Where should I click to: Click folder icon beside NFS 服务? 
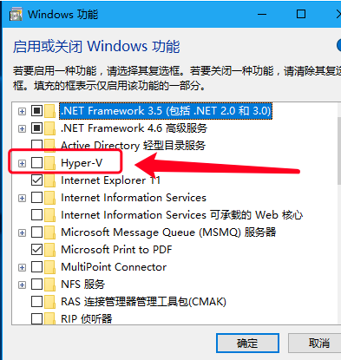point(49,285)
